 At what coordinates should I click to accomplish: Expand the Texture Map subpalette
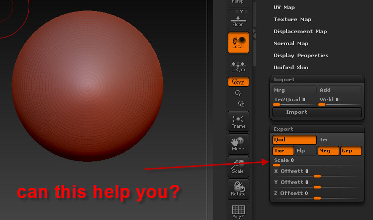click(x=293, y=20)
